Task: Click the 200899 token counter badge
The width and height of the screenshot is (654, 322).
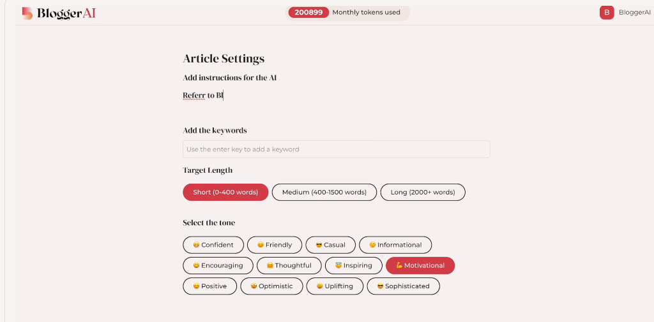Action: click(308, 12)
